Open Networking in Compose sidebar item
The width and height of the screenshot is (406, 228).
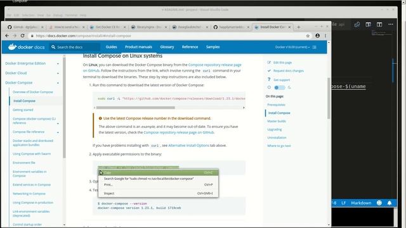point(29,194)
